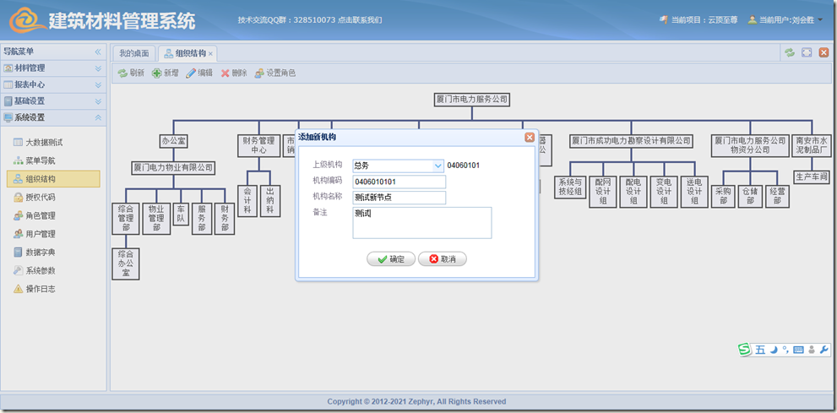Screen dimensions: 837x413
Task: Click the fullscreen icon in tab bar
Action: click(x=807, y=52)
